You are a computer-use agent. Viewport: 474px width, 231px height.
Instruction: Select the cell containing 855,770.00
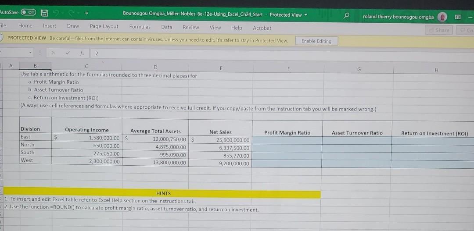(220, 156)
